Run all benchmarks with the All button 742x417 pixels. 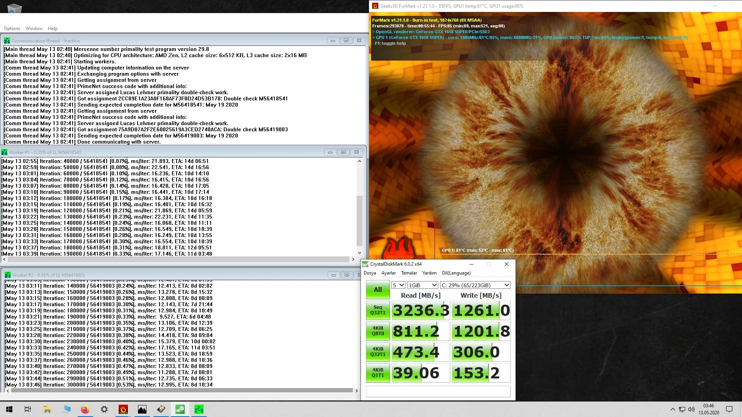(x=378, y=290)
